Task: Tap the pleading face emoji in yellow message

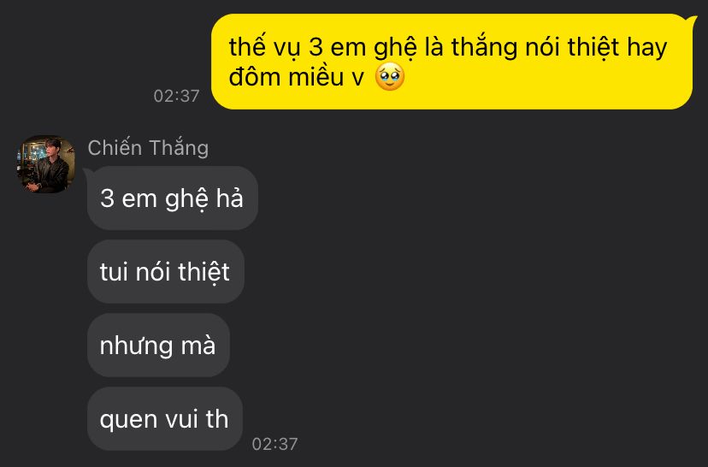Action: [390, 77]
